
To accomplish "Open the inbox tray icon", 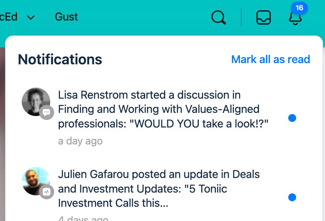I will (x=263, y=17).
